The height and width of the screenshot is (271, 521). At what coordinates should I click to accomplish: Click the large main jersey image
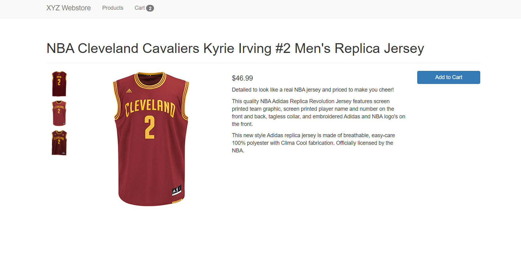(151, 139)
